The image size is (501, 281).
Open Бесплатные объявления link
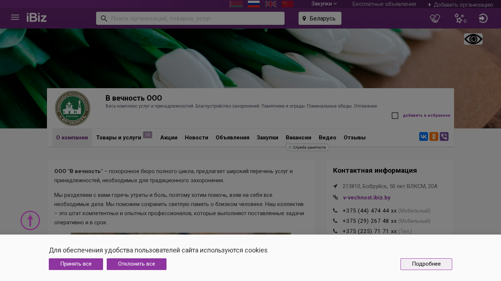point(384,4)
